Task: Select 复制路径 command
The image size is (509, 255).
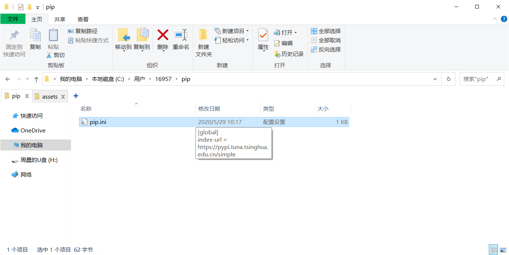Action: (x=83, y=31)
